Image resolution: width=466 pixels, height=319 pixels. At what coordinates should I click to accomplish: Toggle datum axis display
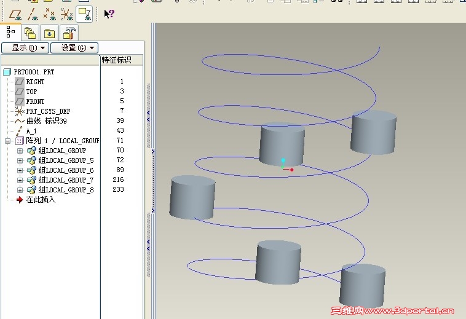pos(33,14)
